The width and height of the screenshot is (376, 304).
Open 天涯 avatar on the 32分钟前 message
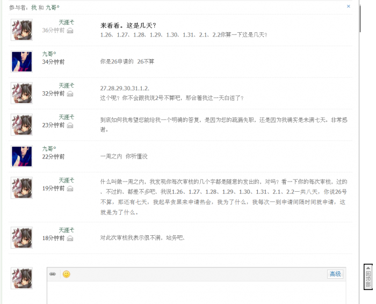click(x=21, y=93)
